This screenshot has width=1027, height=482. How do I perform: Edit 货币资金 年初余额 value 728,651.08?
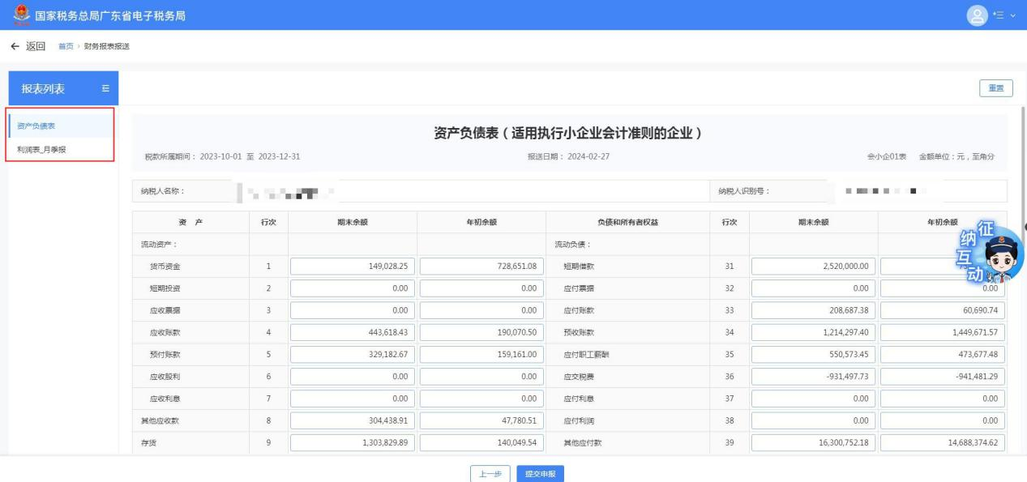481,266
